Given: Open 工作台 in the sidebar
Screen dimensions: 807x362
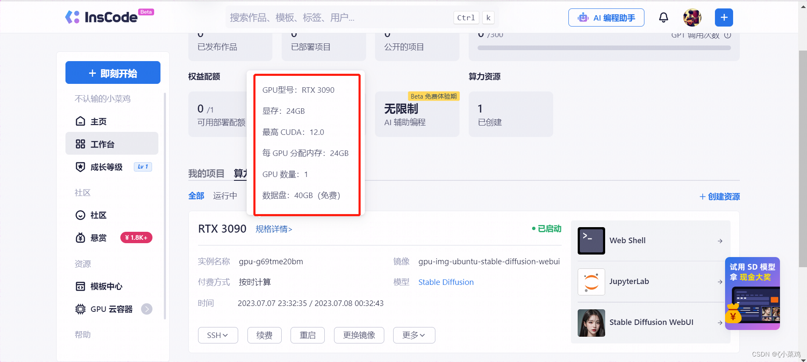Looking at the screenshot, I should [112, 144].
